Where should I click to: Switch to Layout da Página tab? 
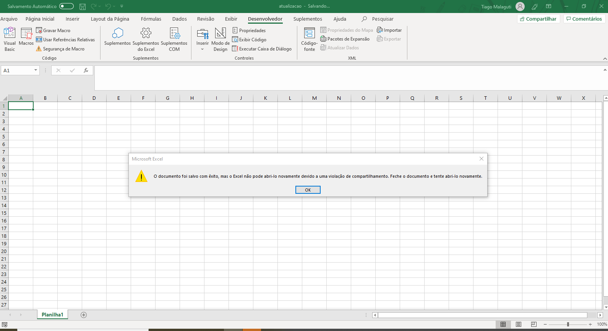point(110,19)
